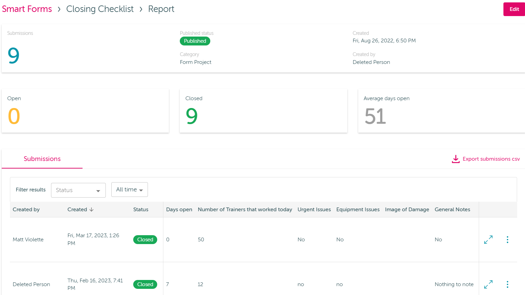Click the Report breadcrumb
The height and width of the screenshot is (295, 525).
pyautogui.click(x=161, y=9)
